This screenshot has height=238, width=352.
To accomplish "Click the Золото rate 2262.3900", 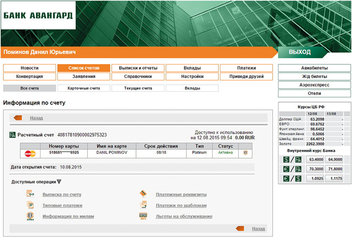I will [315, 144].
